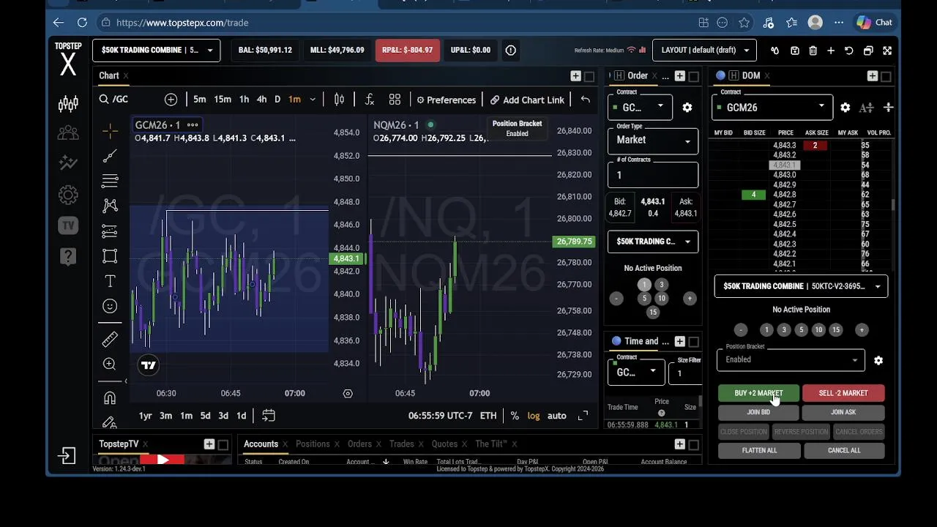Add a symbol with the plus circle
937x527 pixels.
(x=171, y=100)
